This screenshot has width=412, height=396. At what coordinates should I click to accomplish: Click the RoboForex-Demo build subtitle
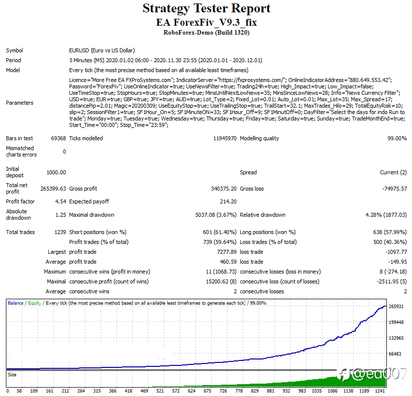click(206, 33)
